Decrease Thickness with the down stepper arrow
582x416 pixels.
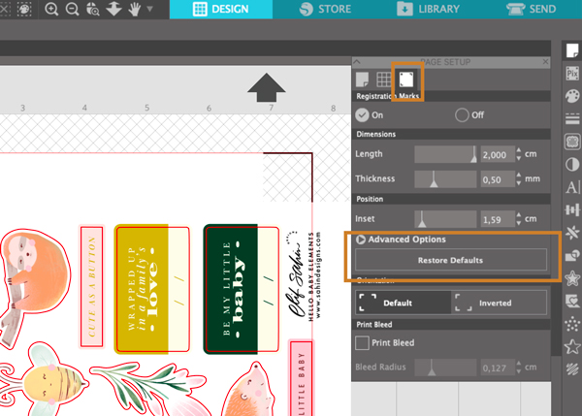point(519,183)
